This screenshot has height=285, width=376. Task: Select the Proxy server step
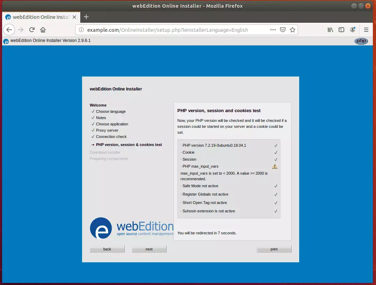tap(107, 130)
